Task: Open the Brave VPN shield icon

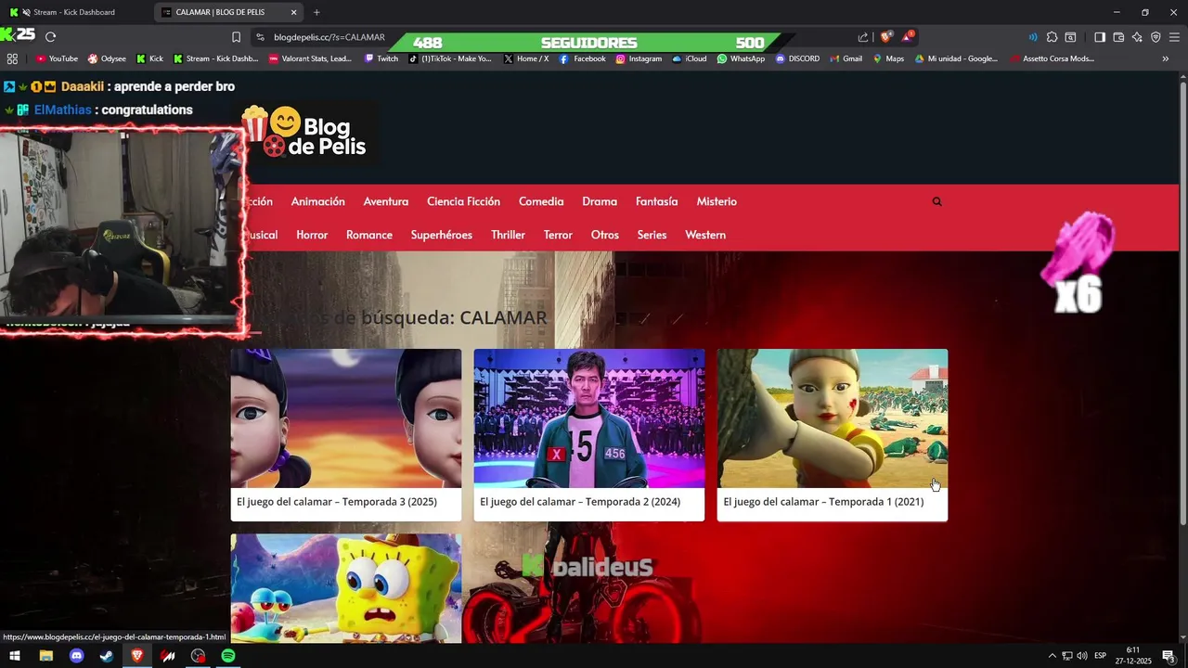Action: pos(1156,37)
